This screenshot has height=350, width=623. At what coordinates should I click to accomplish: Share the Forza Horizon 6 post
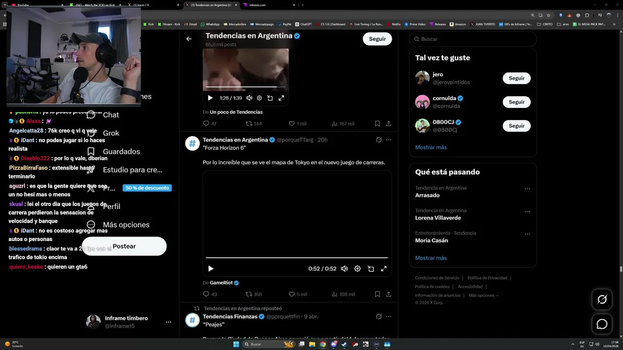388,294
